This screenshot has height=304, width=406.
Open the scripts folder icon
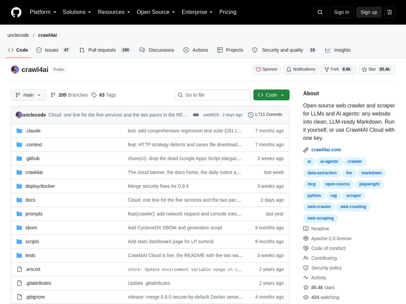(19, 242)
